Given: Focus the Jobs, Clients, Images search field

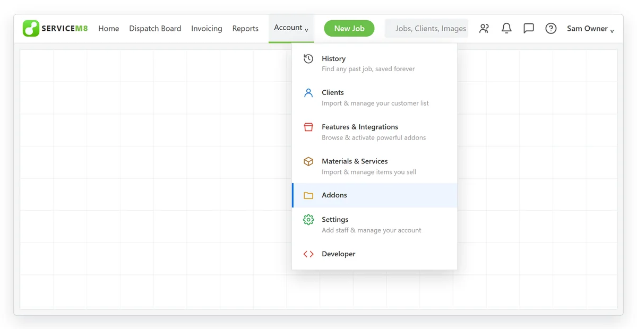Looking at the screenshot, I should pyautogui.click(x=427, y=29).
